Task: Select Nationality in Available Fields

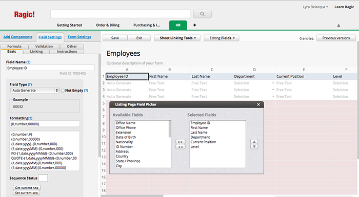Action: (124, 142)
